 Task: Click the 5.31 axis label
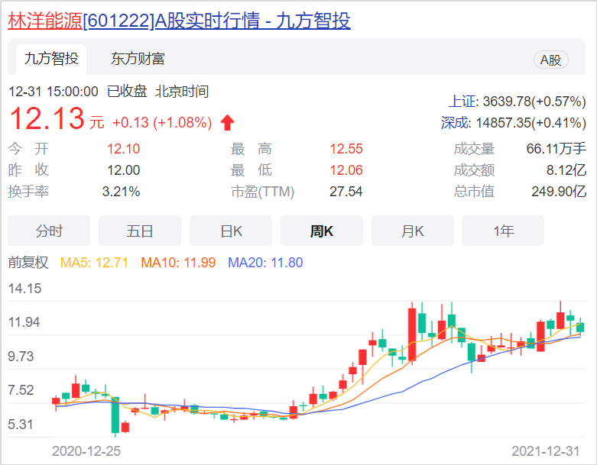(x=21, y=424)
